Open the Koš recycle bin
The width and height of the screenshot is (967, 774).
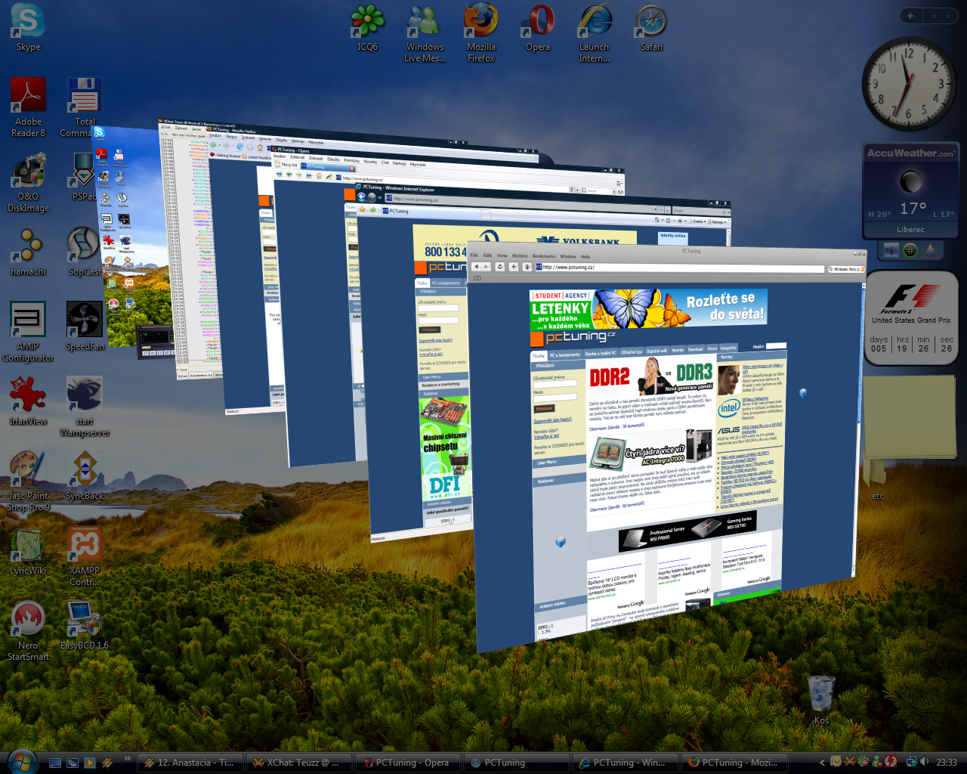click(x=821, y=701)
